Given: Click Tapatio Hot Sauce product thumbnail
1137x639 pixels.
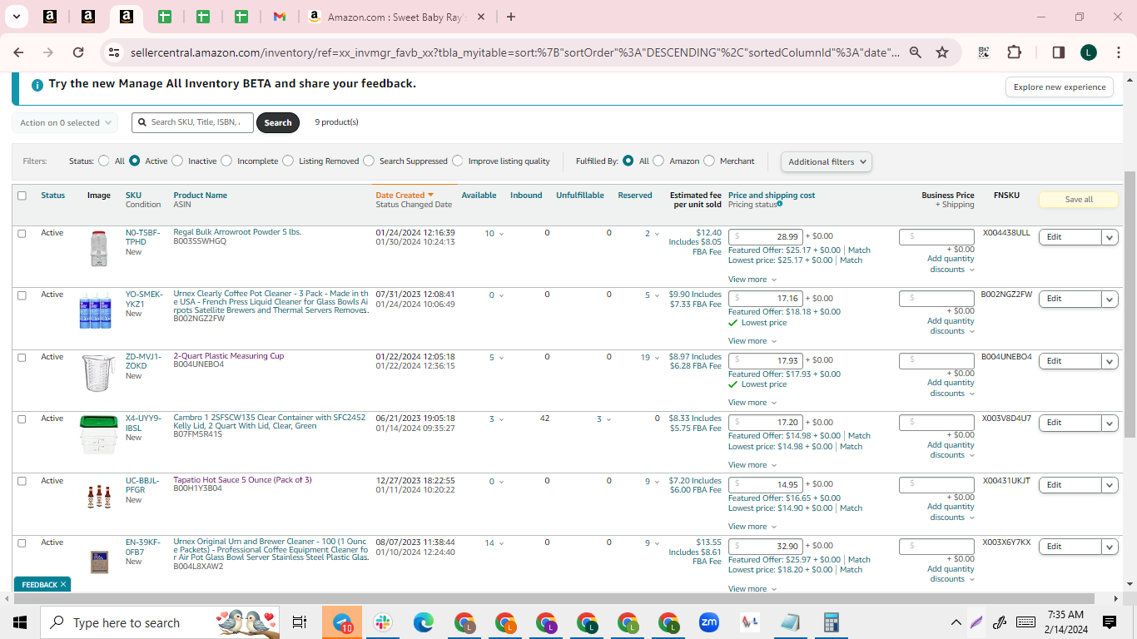Looking at the screenshot, I should (99, 497).
